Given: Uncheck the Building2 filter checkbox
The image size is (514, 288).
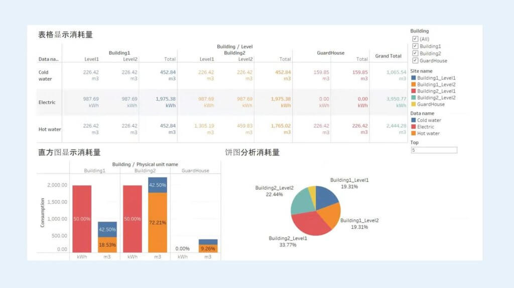Looking at the screenshot, I should tap(415, 54).
